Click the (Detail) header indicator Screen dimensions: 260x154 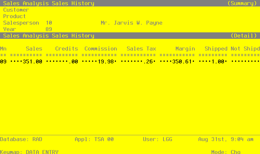pos(244,36)
